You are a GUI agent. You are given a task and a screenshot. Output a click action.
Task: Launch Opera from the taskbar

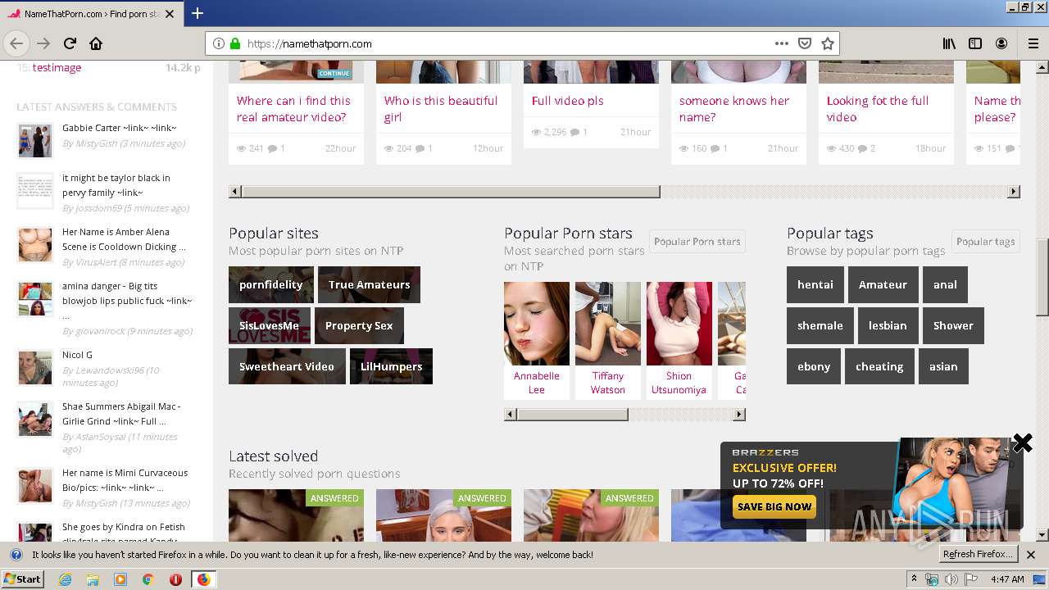175,579
